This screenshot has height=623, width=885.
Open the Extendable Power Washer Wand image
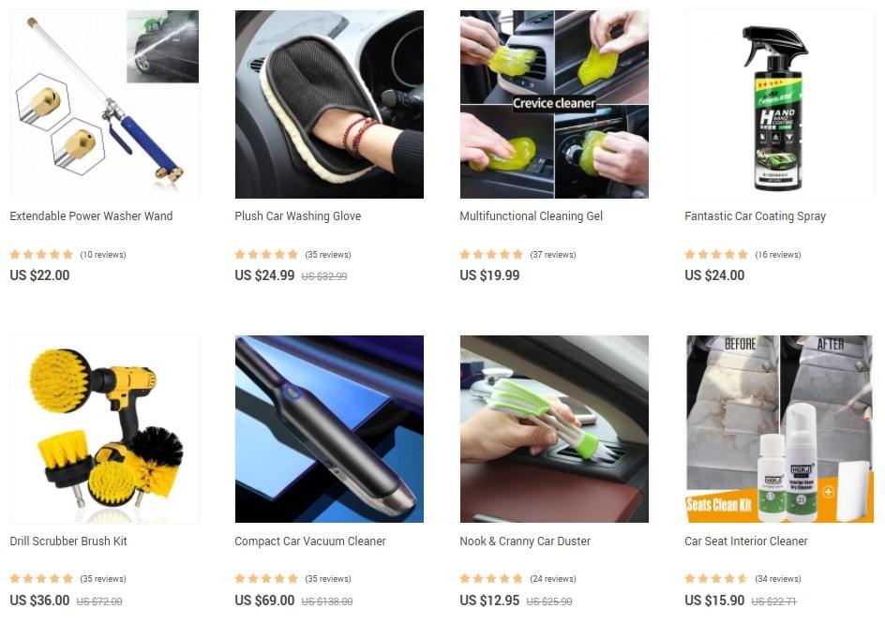(104, 104)
